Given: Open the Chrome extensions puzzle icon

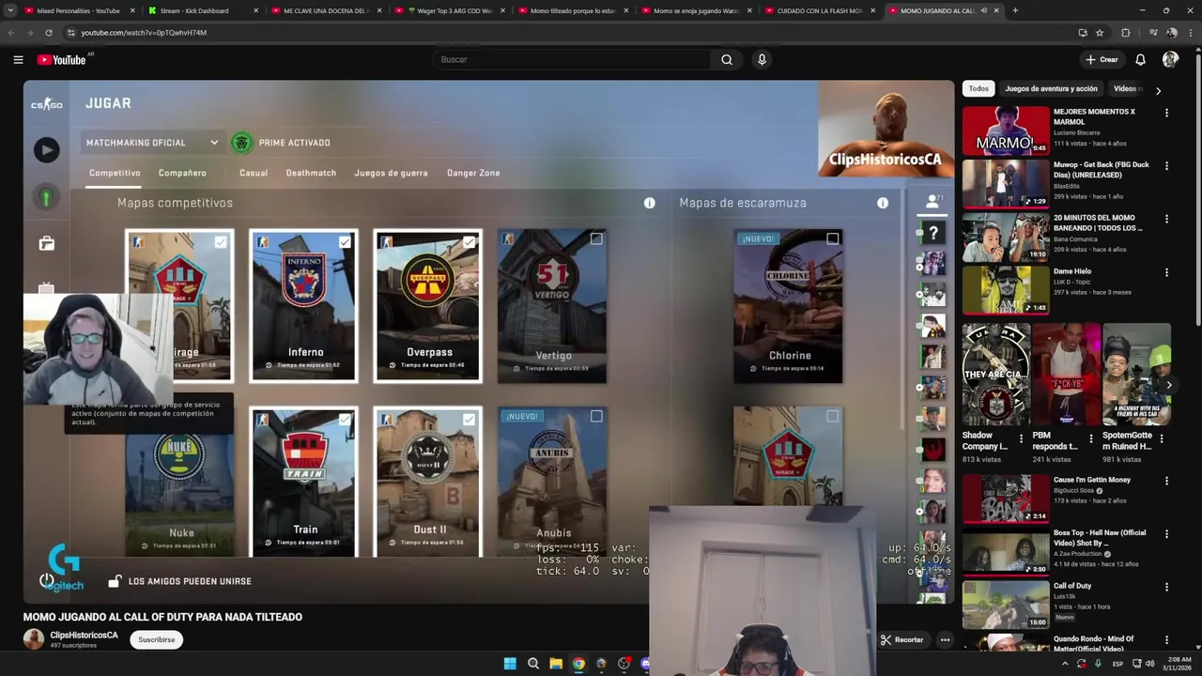Looking at the screenshot, I should coord(1126,32).
